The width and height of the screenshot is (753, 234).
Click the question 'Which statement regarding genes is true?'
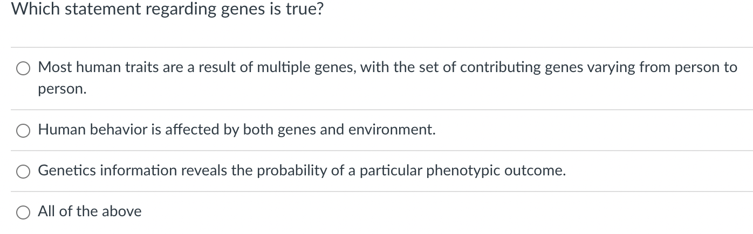click(x=168, y=9)
